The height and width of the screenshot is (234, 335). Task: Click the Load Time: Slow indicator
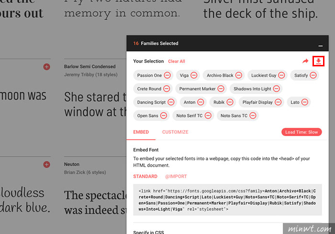[x=301, y=132]
